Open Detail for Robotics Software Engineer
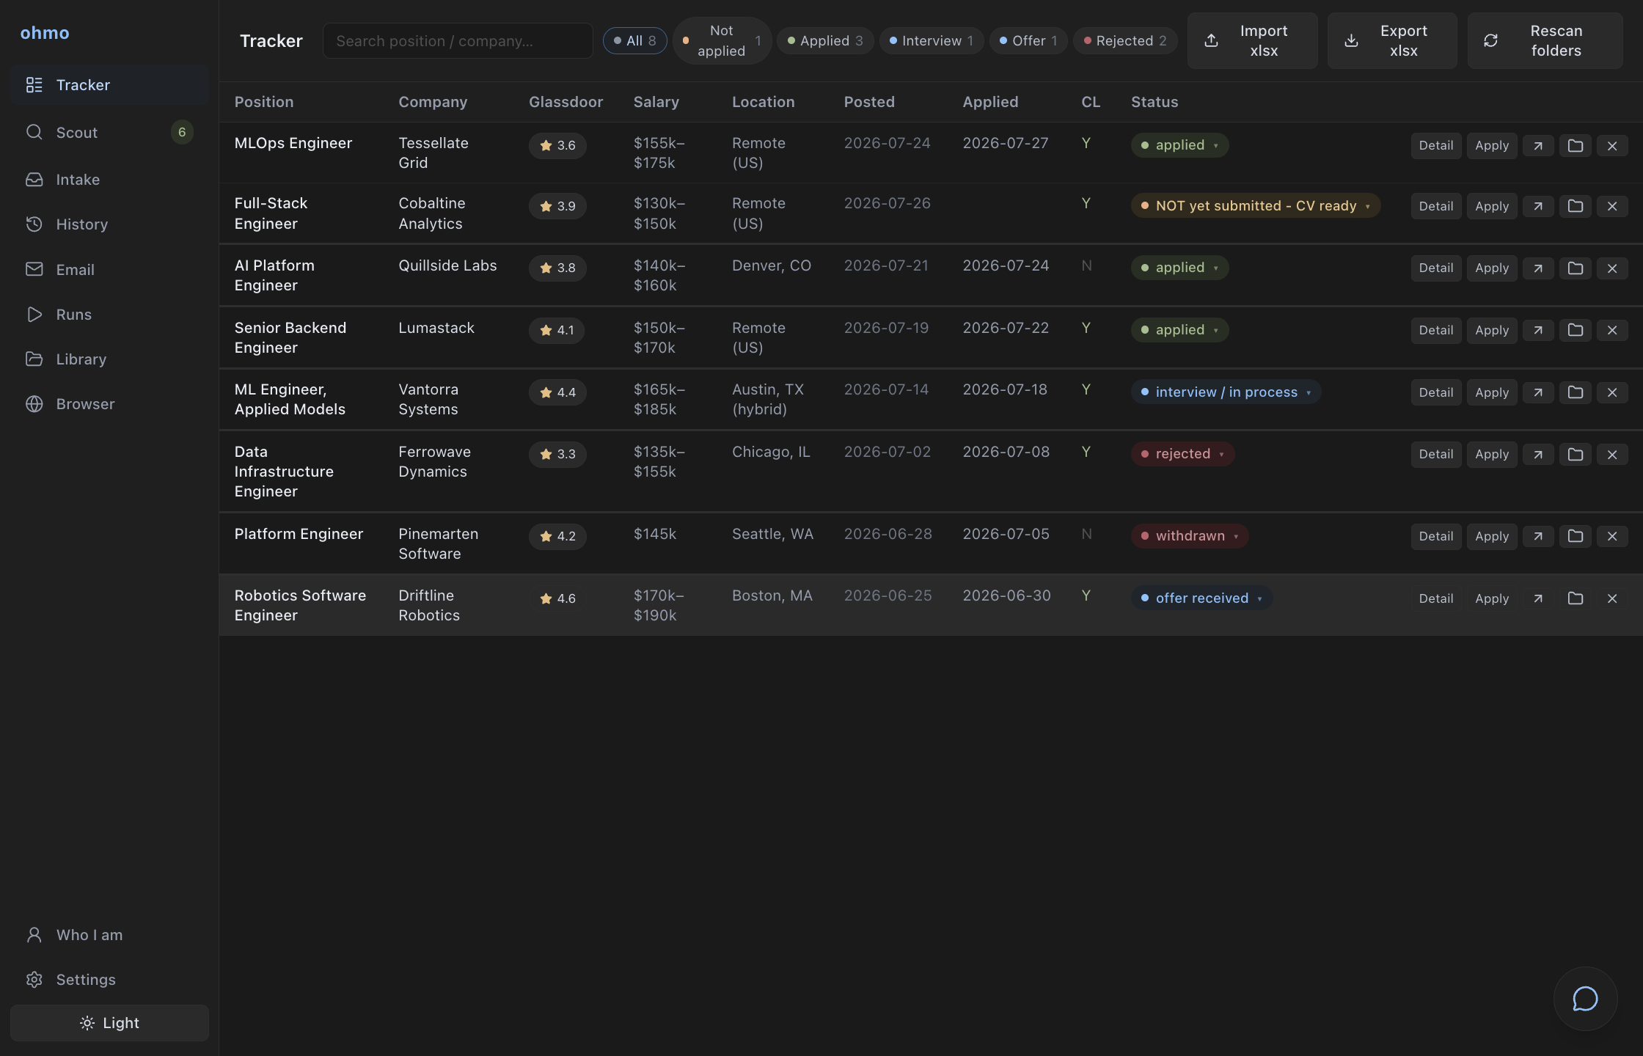 tap(1435, 598)
